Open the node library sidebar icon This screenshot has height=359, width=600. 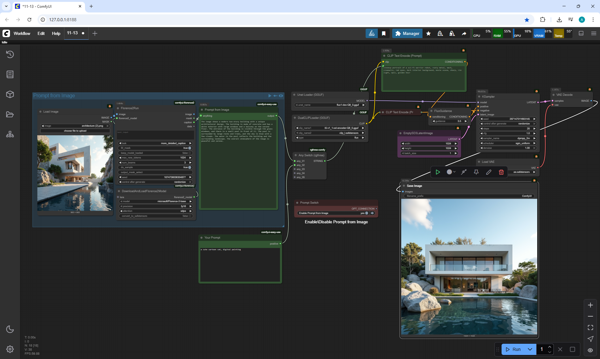10,74
